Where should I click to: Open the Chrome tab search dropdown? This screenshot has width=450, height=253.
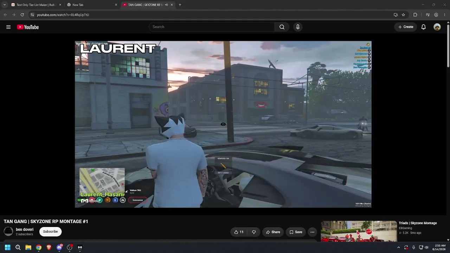[5, 5]
